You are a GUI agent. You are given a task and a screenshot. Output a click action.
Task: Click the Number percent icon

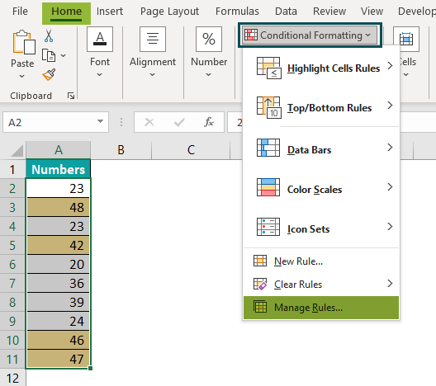coord(209,39)
